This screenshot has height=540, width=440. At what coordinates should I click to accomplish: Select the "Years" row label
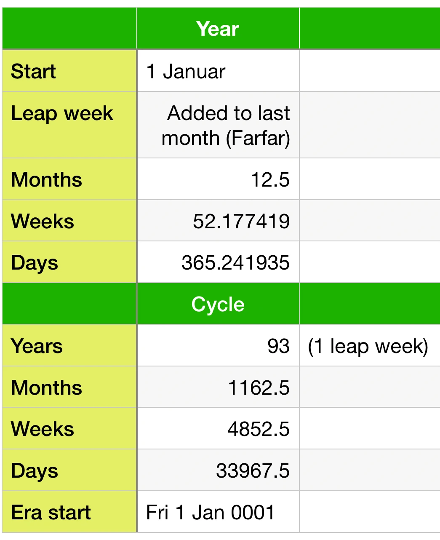coord(37,346)
